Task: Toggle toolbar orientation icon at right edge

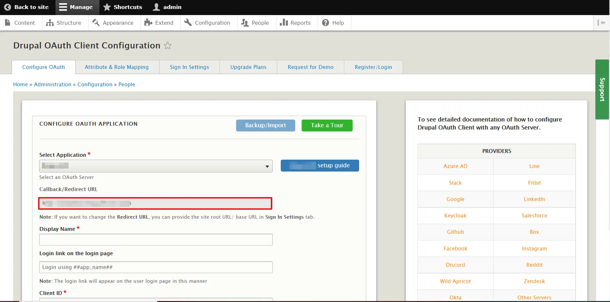Action: (601, 22)
